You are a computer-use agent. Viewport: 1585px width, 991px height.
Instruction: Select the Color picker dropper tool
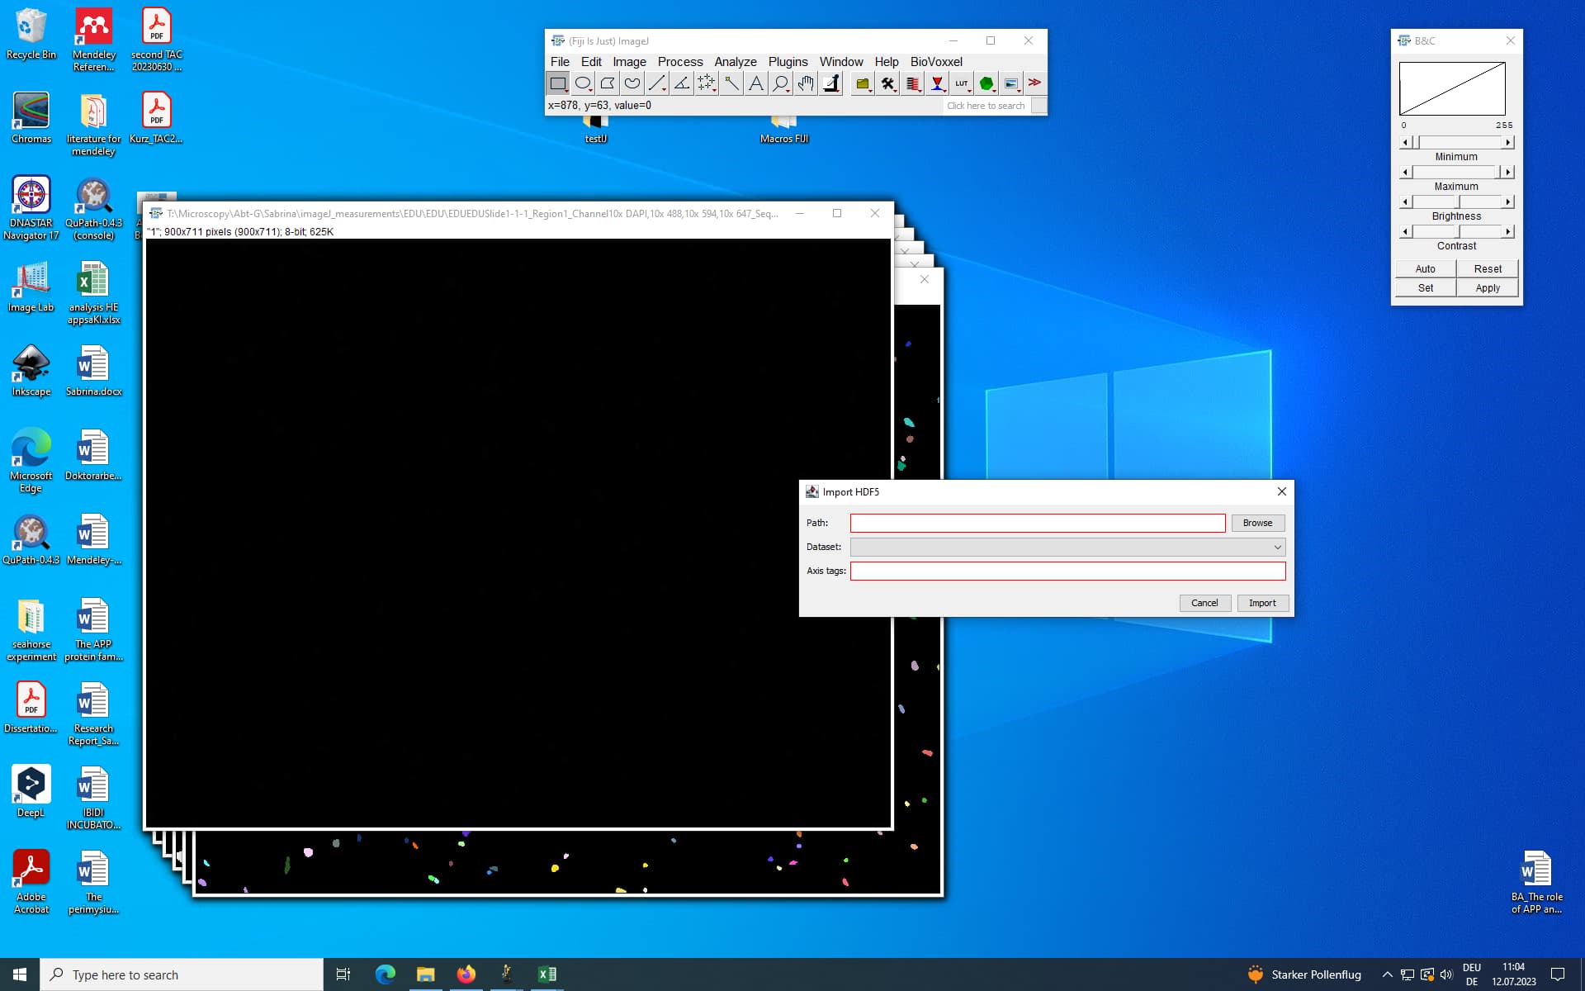tap(830, 83)
